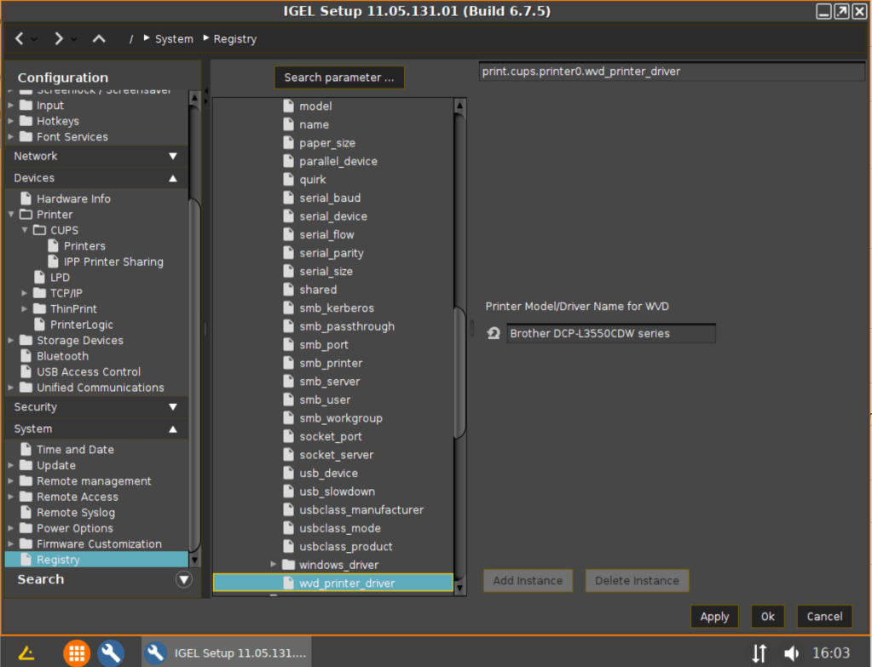Click the registry list vertical scrollbar
Image resolution: width=872 pixels, height=667 pixels.
(460, 341)
